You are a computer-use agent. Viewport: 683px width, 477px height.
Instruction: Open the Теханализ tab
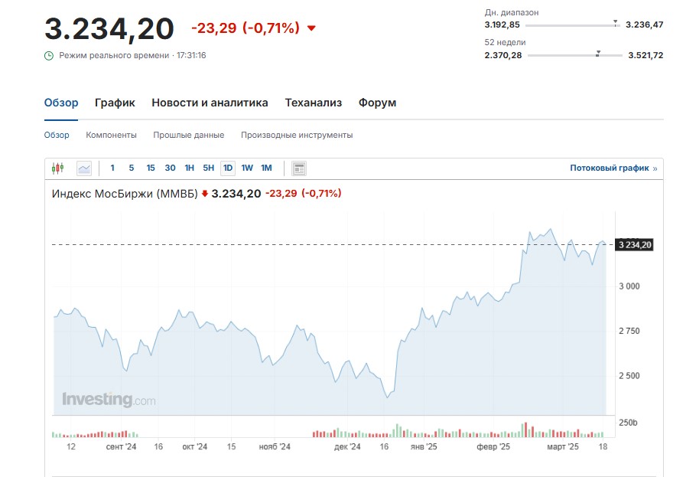point(313,103)
